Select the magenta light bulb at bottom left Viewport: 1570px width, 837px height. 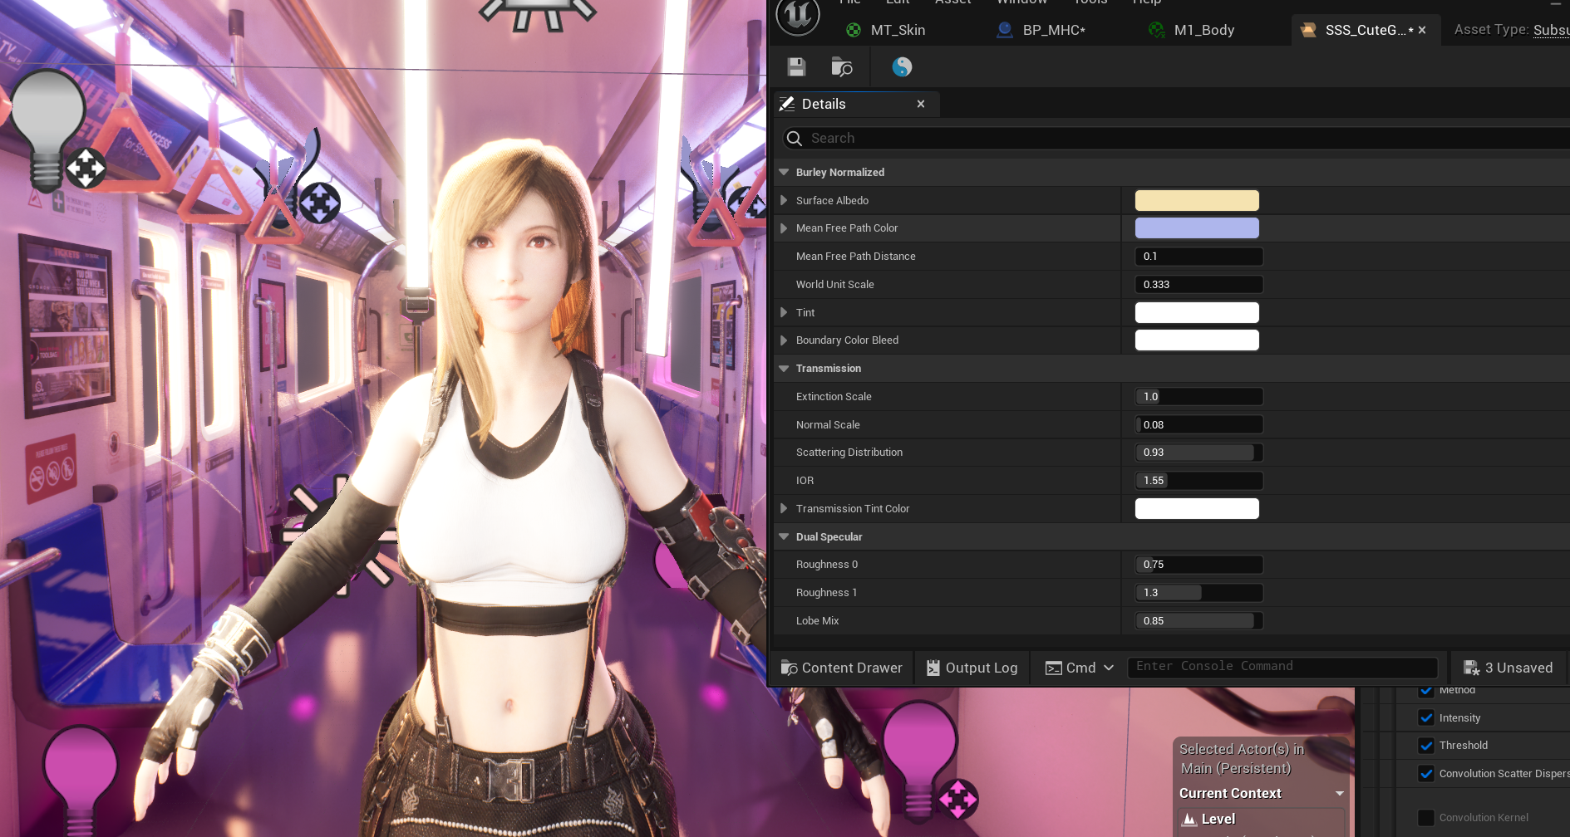80,779
